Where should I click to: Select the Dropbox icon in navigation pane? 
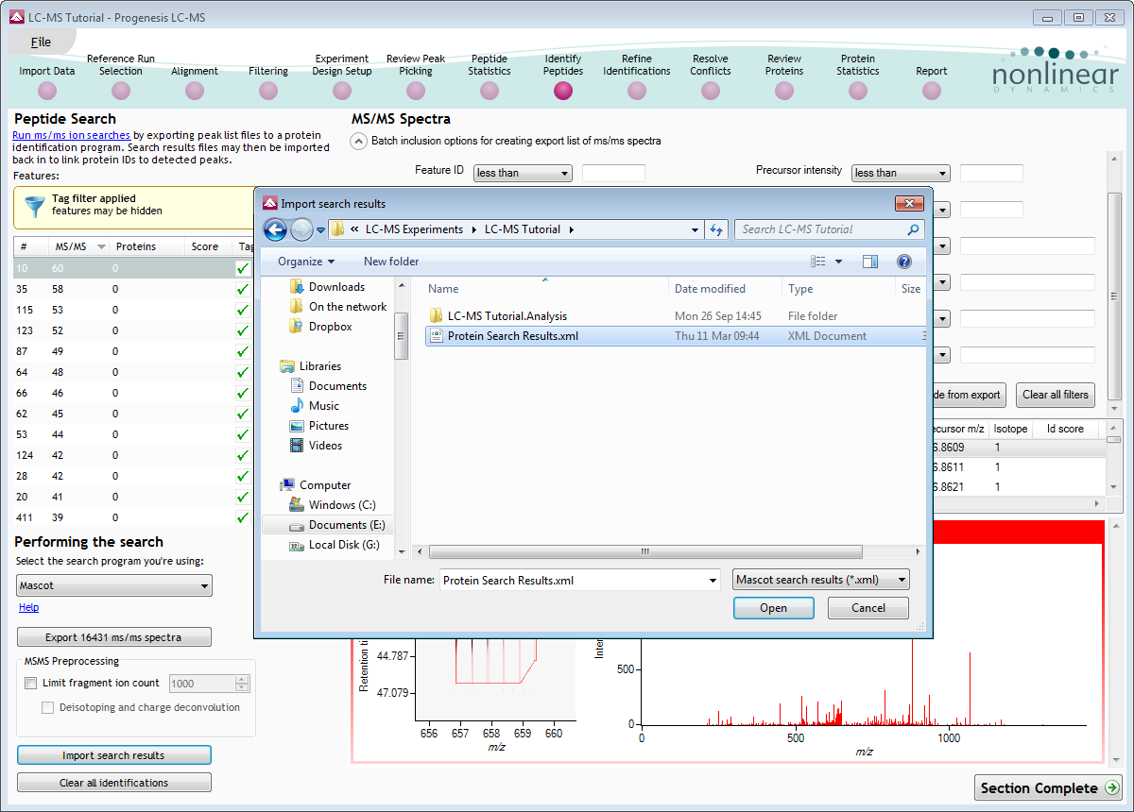pos(298,327)
